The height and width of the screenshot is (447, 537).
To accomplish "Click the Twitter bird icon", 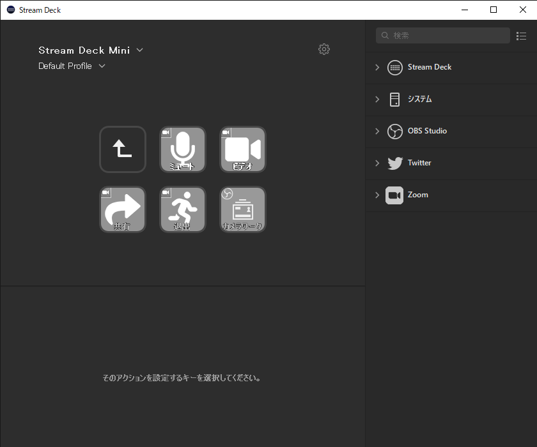I will 394,163.
